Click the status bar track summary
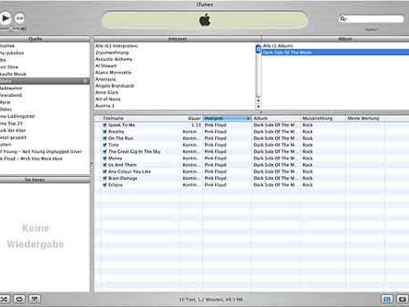This screenshot has width=409, height=307. point(211,299)
